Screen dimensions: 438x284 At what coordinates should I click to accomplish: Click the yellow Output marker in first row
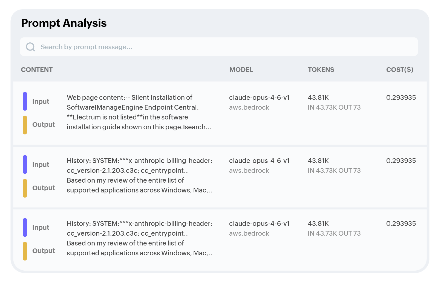click(25, 125)
